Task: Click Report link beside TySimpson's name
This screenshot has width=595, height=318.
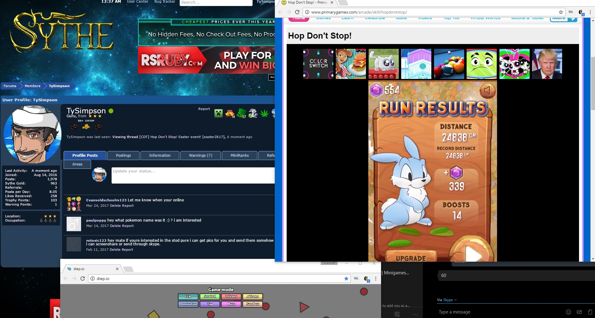Action: pyautogui.click(x=204, y=109)
